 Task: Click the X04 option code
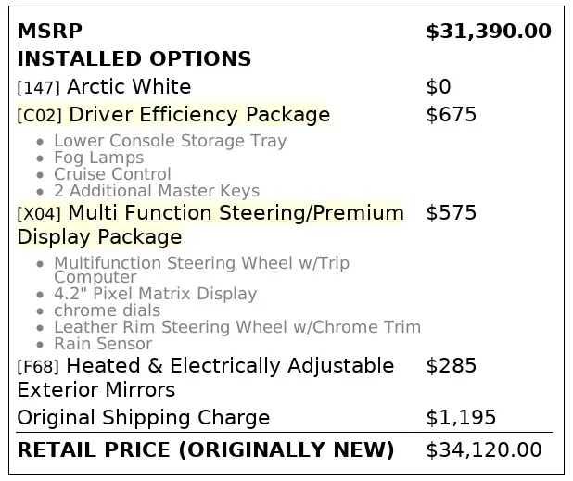pyautogui.click(x=39, y=214)
